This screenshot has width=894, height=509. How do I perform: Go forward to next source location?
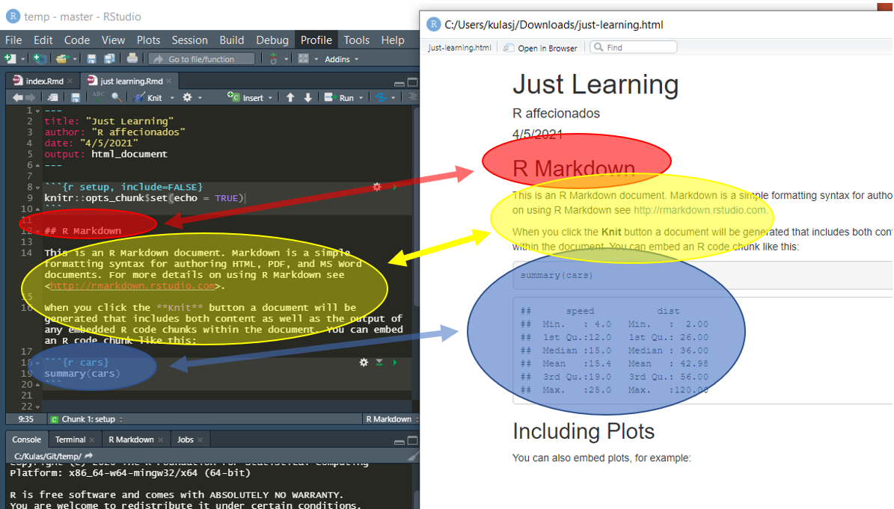click(31, 97)
